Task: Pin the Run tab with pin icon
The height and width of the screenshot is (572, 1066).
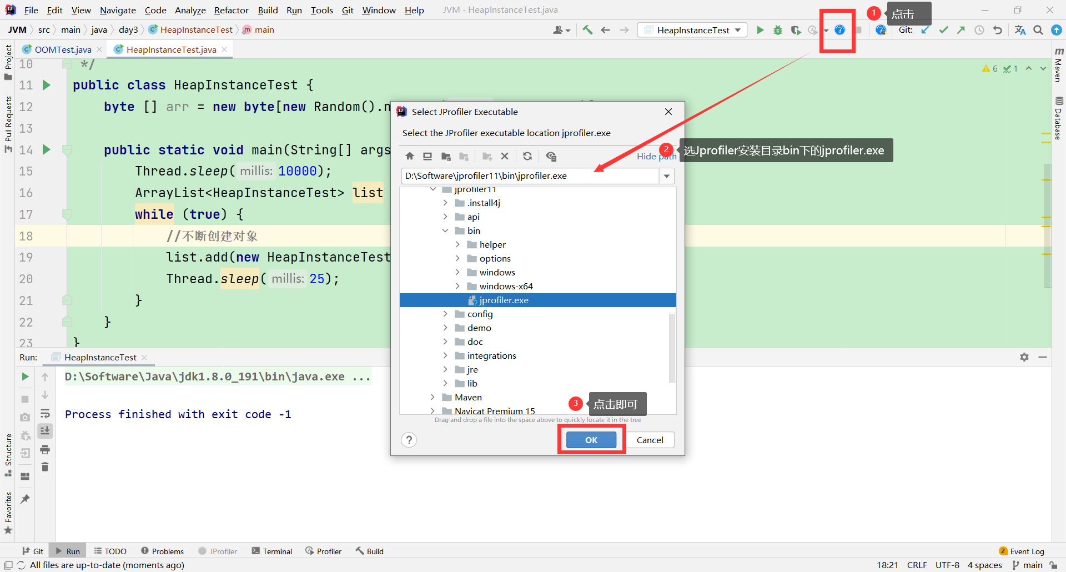Action: 25,499
